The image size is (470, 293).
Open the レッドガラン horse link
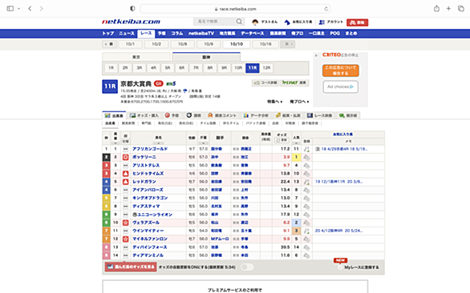click(x=144, y=182)
